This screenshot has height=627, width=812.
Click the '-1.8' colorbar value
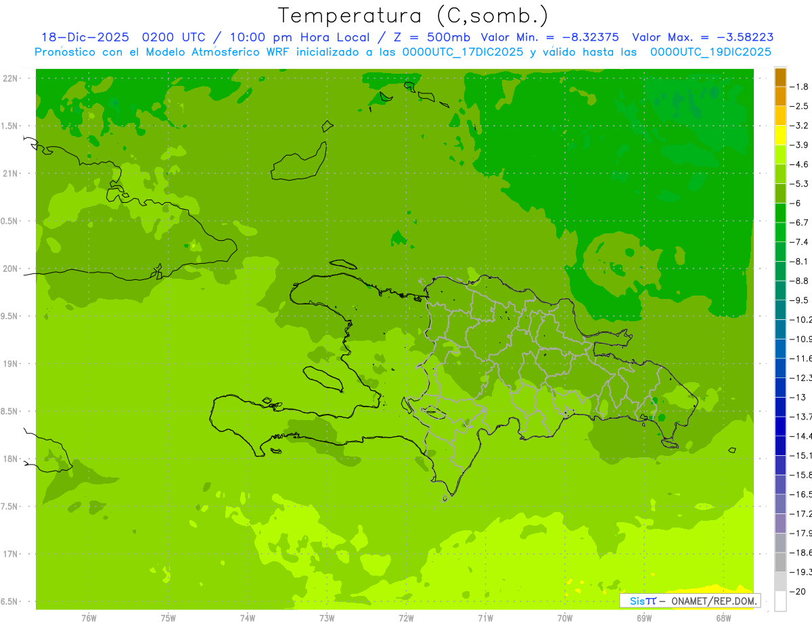(799, 87)
